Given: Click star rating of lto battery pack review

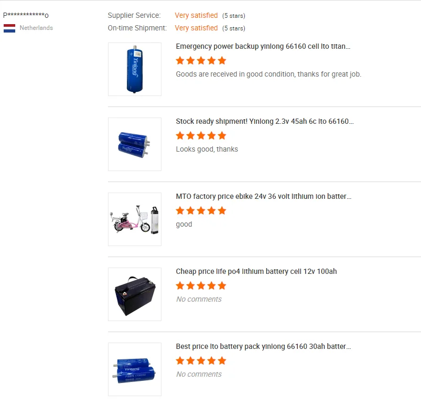Looking at the screenshot, I should click(201, 360).
